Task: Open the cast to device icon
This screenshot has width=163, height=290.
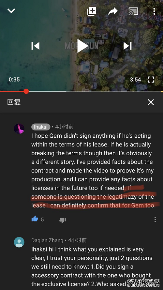Action: [x=133, y=11]
